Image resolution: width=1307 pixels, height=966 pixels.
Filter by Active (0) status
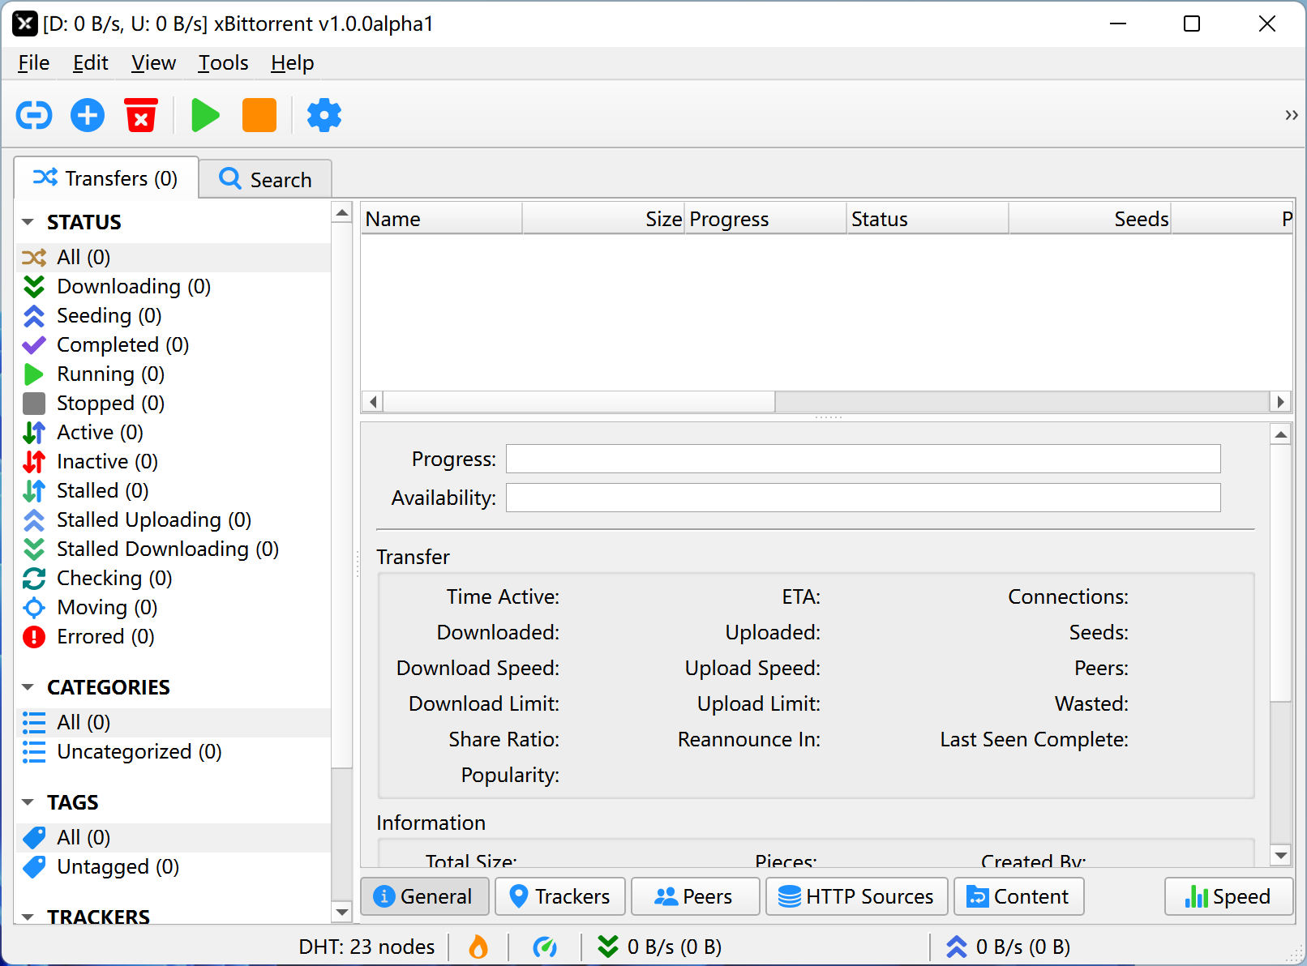173,433
